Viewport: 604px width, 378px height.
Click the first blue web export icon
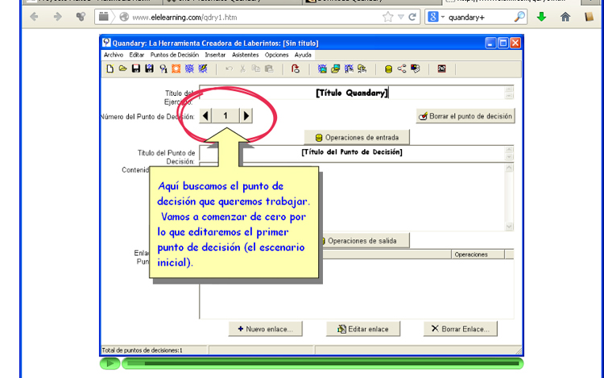tap(189, 69)
